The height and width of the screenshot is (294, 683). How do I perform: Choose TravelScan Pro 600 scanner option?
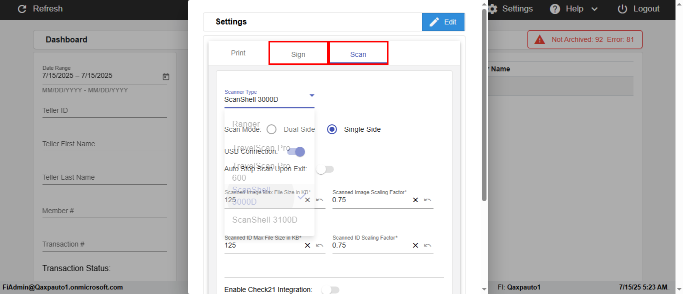(x=269, y=172)
